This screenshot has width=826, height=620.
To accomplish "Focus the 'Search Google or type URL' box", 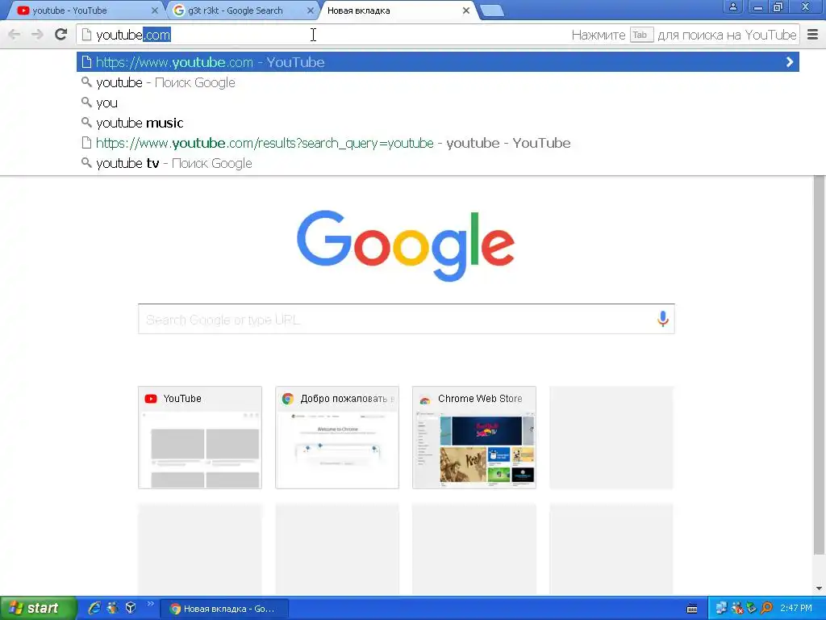I will tap(407, 319).
